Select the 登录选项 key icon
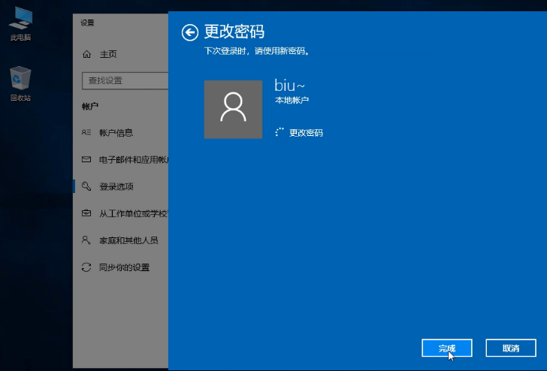 [86, 186]
